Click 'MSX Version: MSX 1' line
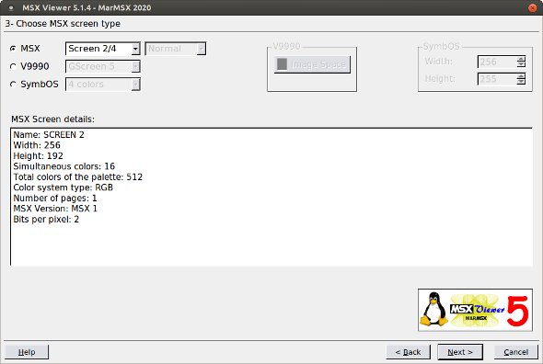 click(55, 209)
